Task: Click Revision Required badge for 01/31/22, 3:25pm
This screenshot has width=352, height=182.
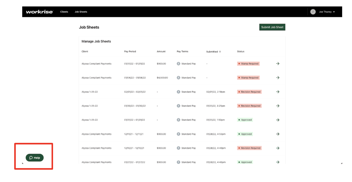Action: (249, 106)
